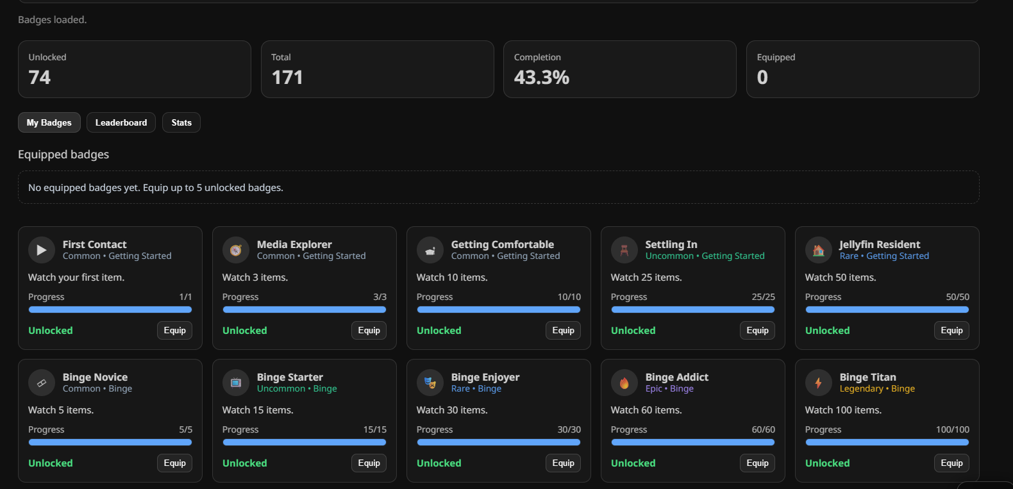This screenshot has height=489, width=1013.
Task: Click the Jellyfin Resident 50/50 progress value
Action: pyautogui.click(x=958, y=297)
